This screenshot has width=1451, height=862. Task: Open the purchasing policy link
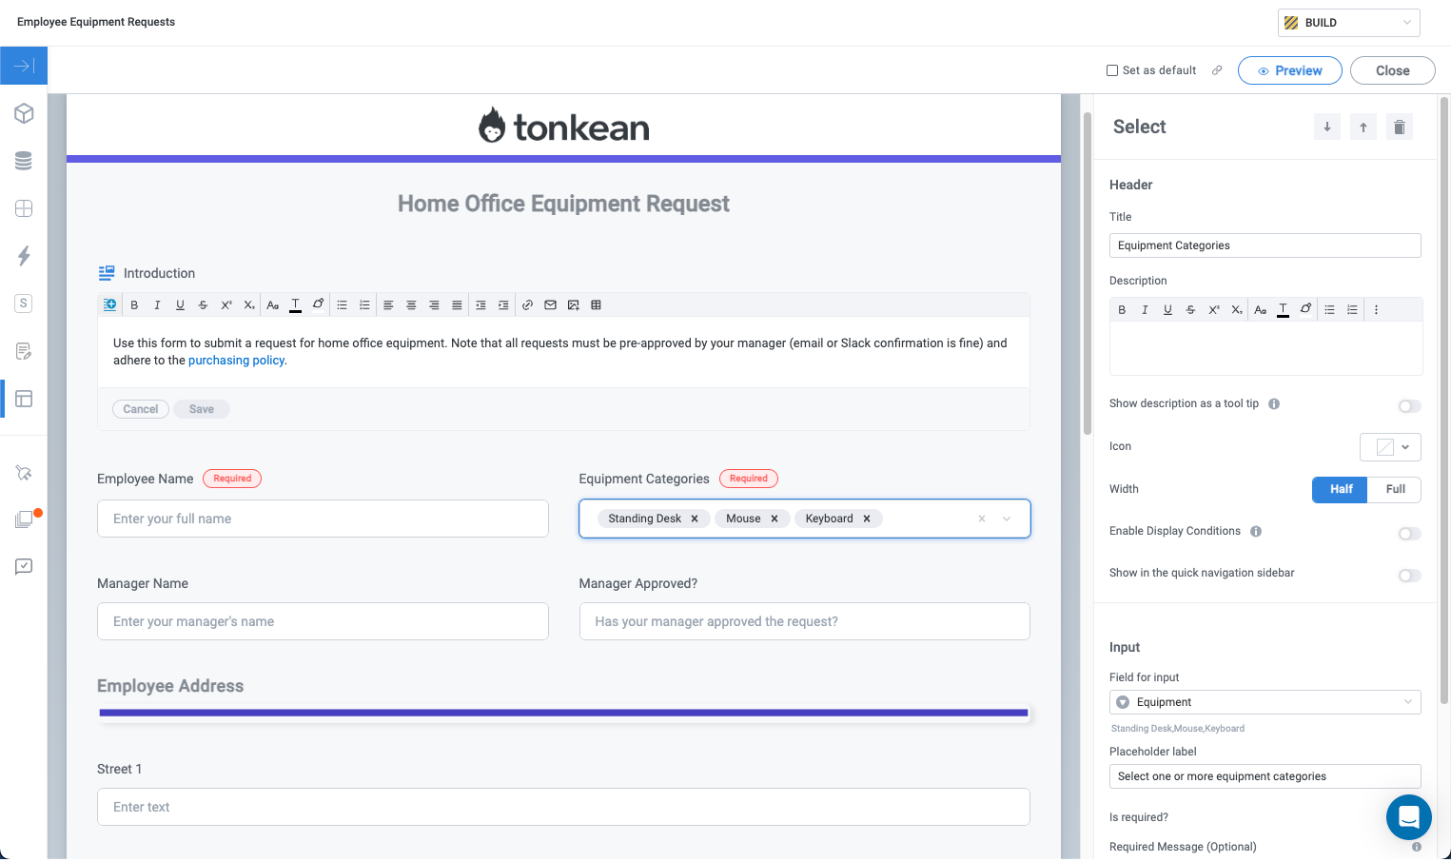(x=236, y=361)
